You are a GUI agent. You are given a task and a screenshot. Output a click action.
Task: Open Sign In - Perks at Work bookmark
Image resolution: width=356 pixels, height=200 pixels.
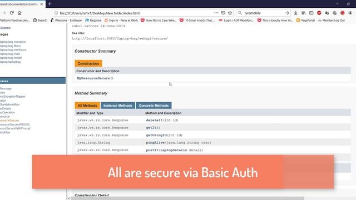[x=121, y=20]
